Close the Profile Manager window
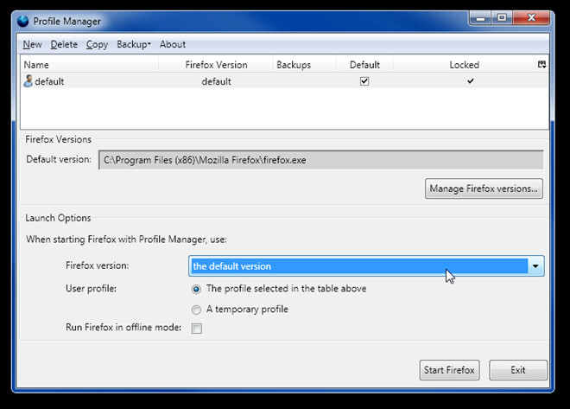Screen dimensions: 570x409 click(x=531, y=18)
